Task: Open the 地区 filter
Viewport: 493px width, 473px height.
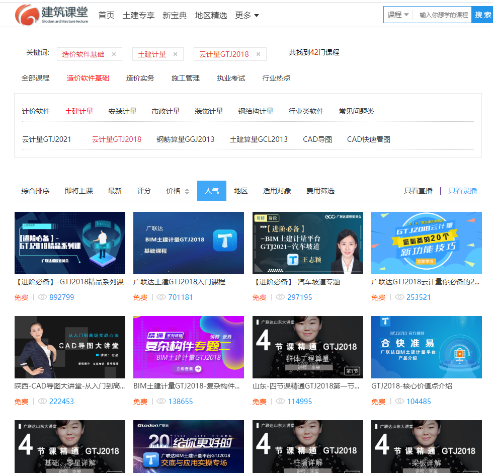Action: point(240,191)
